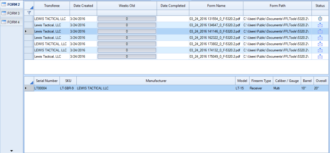
Task: Click the forms grid top-left corner selector
Action: pos(29,6)
